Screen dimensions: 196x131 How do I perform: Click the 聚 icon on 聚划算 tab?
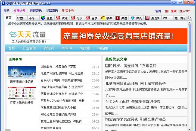(x=147, y=18)
